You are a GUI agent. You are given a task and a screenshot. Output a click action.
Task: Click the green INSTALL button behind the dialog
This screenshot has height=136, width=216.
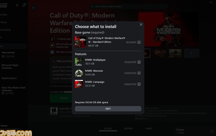[64, 98]
